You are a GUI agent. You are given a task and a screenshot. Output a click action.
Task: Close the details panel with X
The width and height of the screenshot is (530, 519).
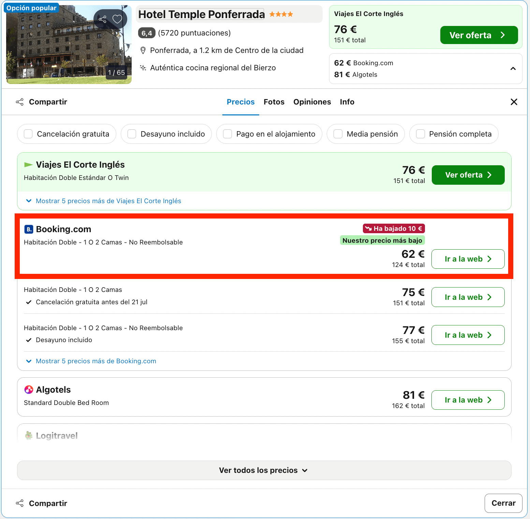pos(514,102)
